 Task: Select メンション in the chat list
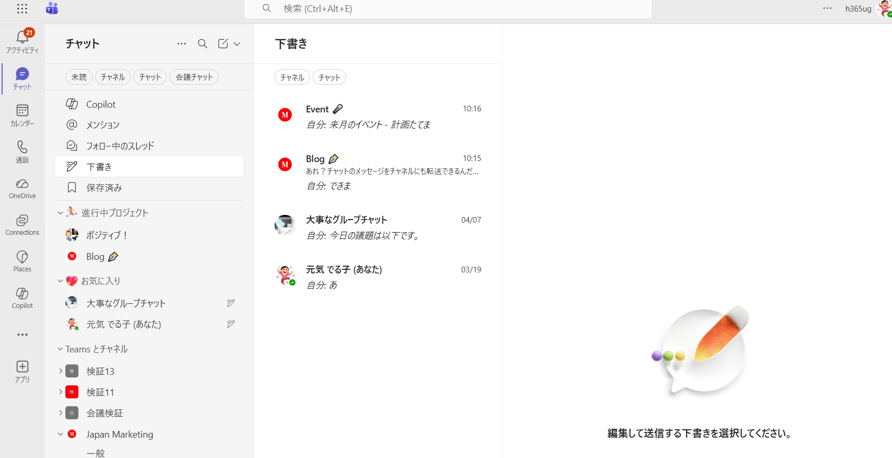[102, 125]
